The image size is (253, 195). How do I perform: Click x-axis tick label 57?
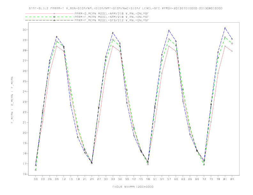tap(169, 179)
